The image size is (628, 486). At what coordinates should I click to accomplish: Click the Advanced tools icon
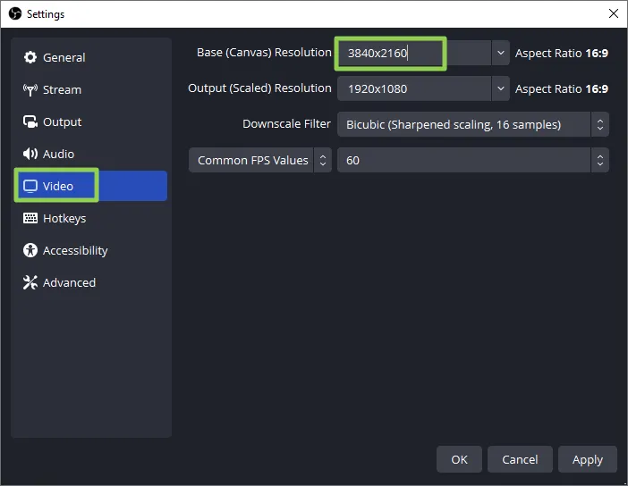pyautogui.click(x=30, y=282)
